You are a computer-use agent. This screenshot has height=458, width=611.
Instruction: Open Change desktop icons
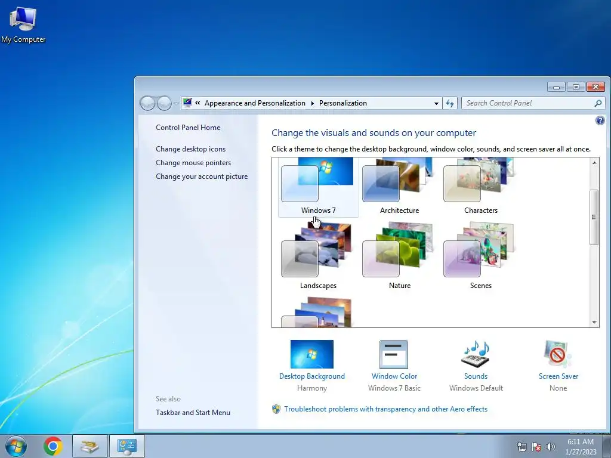click(190, 148)
